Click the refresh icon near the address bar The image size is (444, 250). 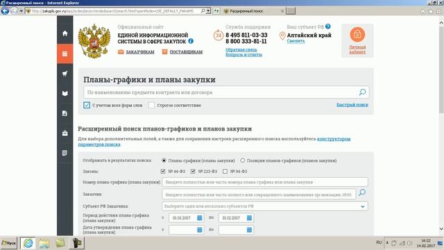pos(216,11)
